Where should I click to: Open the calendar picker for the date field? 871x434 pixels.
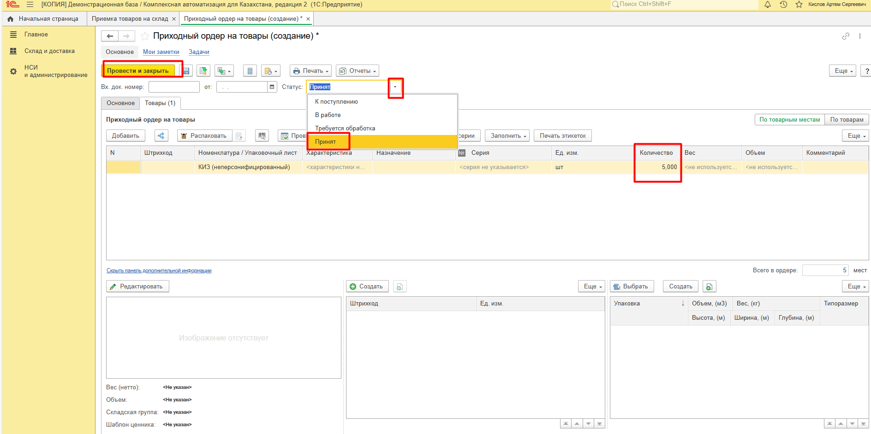point(272,87)
